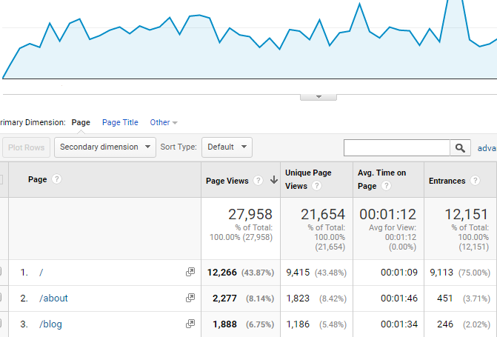Switch to Page Title primary dimension

point(120,122)
